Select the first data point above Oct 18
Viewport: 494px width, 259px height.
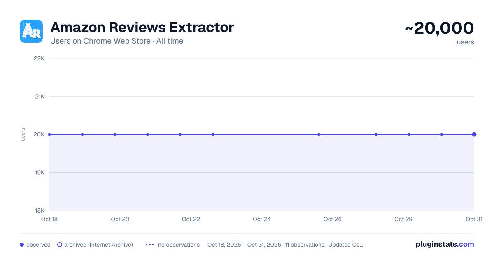click(x=49, y=134)
